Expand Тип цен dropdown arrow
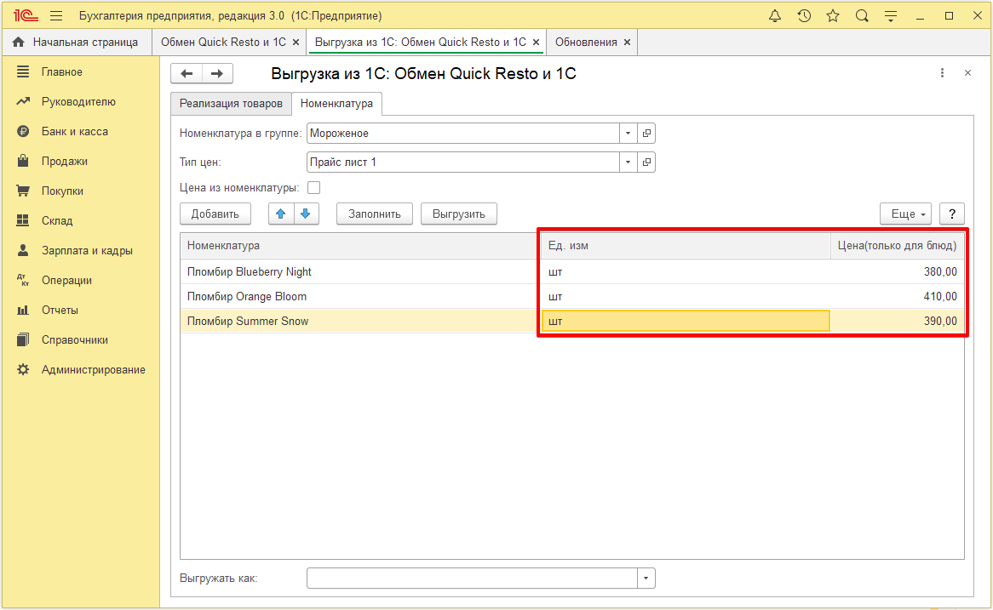993x610 pixels. pyautogui.click(x=628, y=162)
